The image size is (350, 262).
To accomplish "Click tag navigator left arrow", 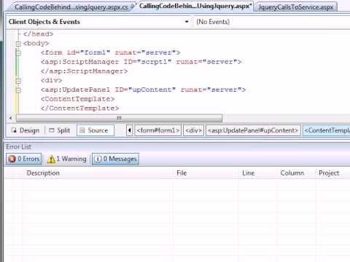I will tap(130, 130).
